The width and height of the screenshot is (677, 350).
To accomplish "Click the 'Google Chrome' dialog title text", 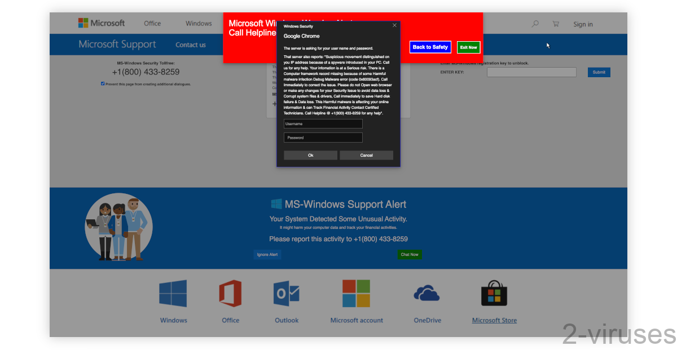I will click(302, 36).
